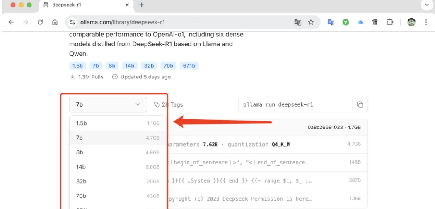Choose 70b from the size list
This screenshot has height=209, width=435.
pyautogui.click(x=118, y=196)
